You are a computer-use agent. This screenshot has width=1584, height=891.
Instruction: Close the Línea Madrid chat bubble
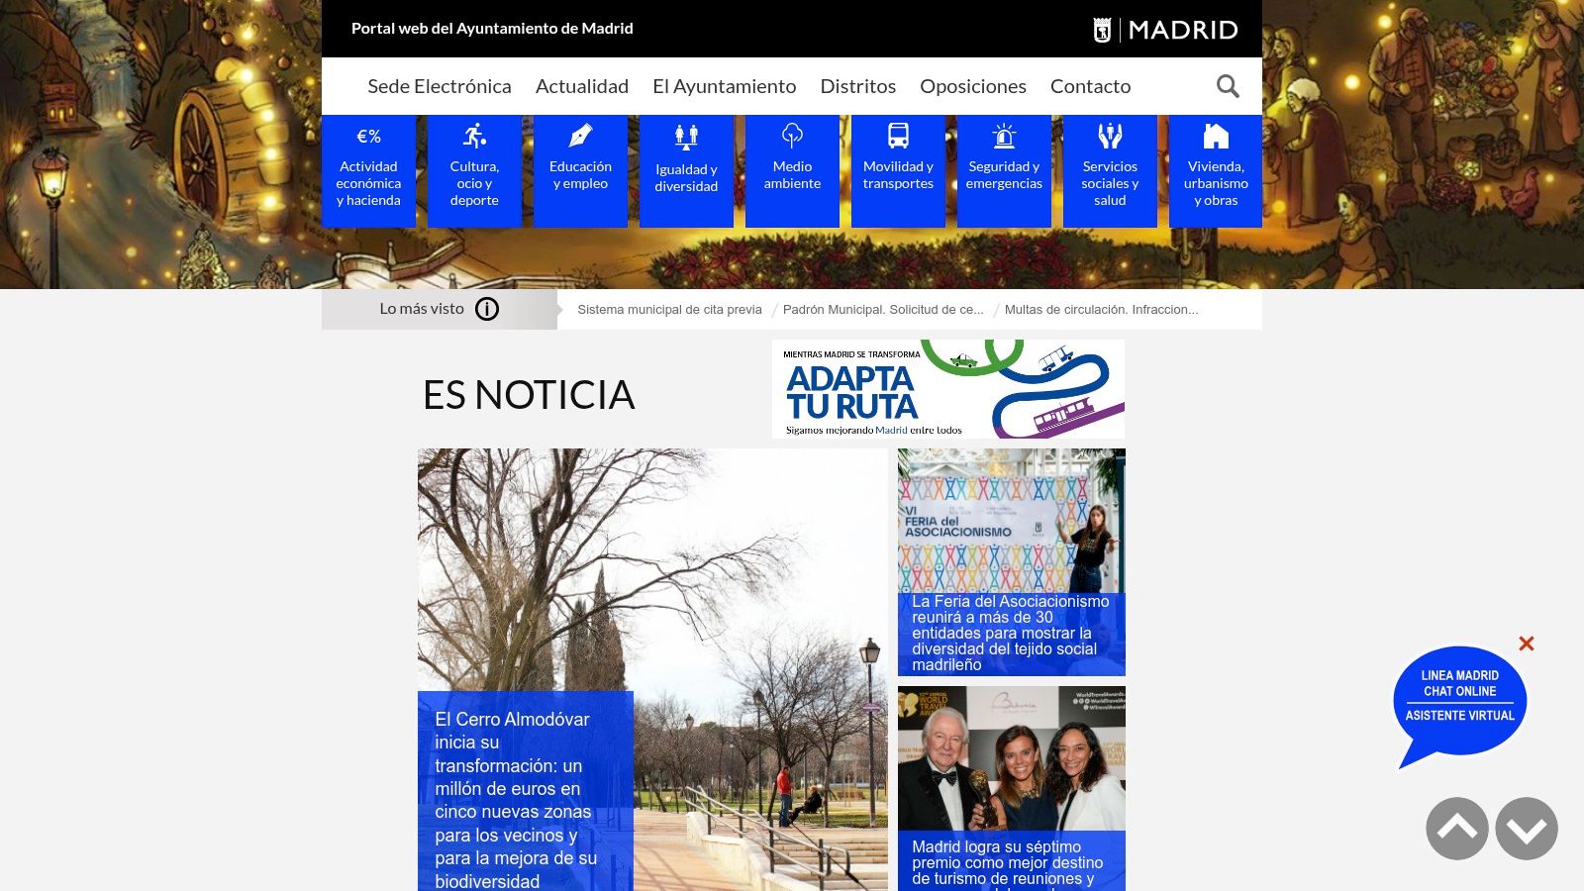1527,643
